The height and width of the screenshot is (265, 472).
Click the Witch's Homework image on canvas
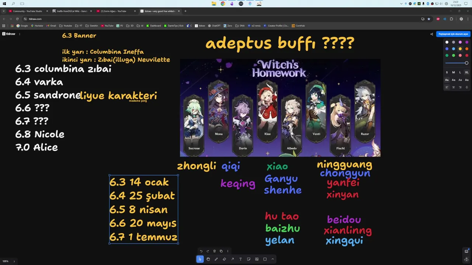tap(280, 108)
